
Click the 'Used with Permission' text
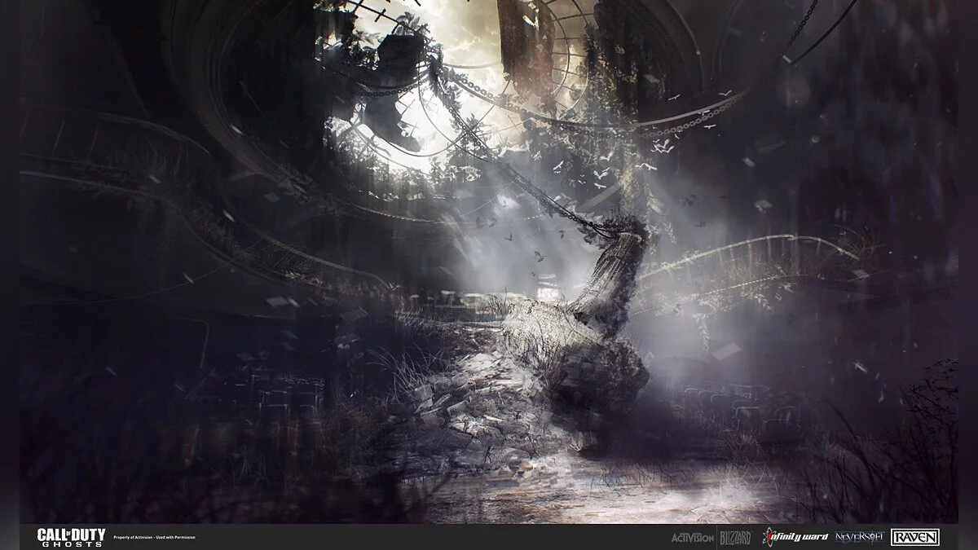178,538
